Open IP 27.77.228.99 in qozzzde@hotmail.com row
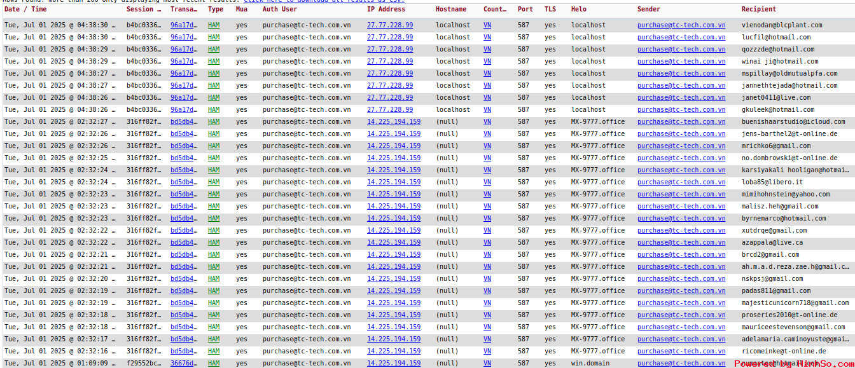The height and width of the screenshot is (368, 855). pos(390,50)
